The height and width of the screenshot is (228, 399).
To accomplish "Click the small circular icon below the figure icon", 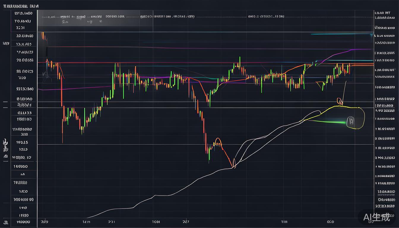I will pyautogui.click(x=5, y=156).
